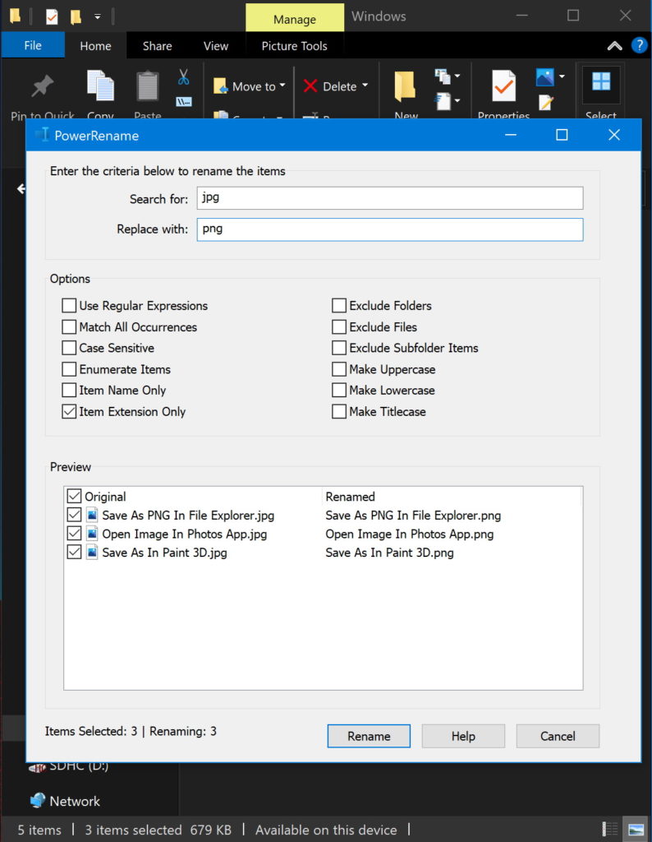Click the folder icon at title bar left
This screenshot has height=842, width=652.
click(x=15, y=16)
